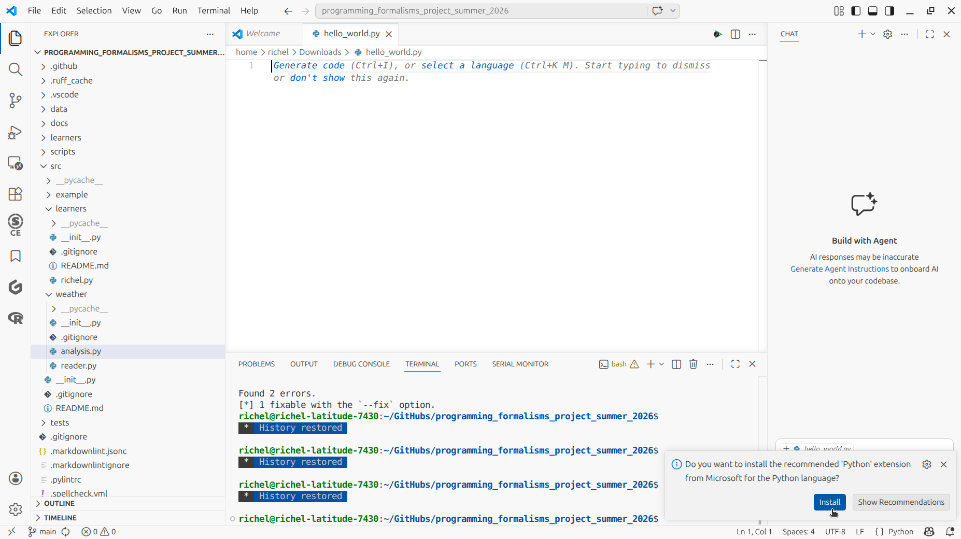Click the command center search field
This screenshot has width=961, height=539.
(x=482, y=11)
